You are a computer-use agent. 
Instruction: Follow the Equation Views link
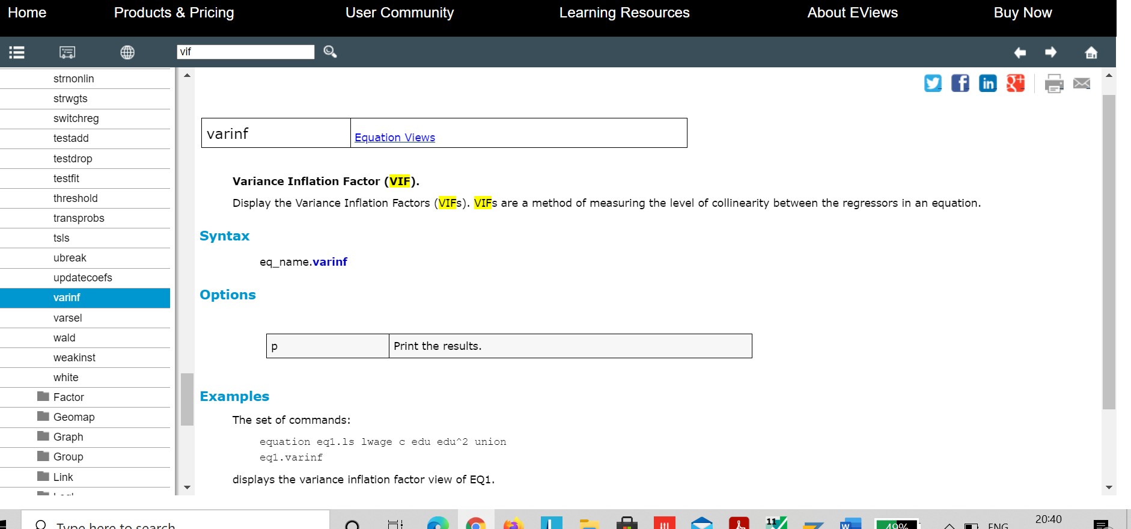(x=394, y=138)
